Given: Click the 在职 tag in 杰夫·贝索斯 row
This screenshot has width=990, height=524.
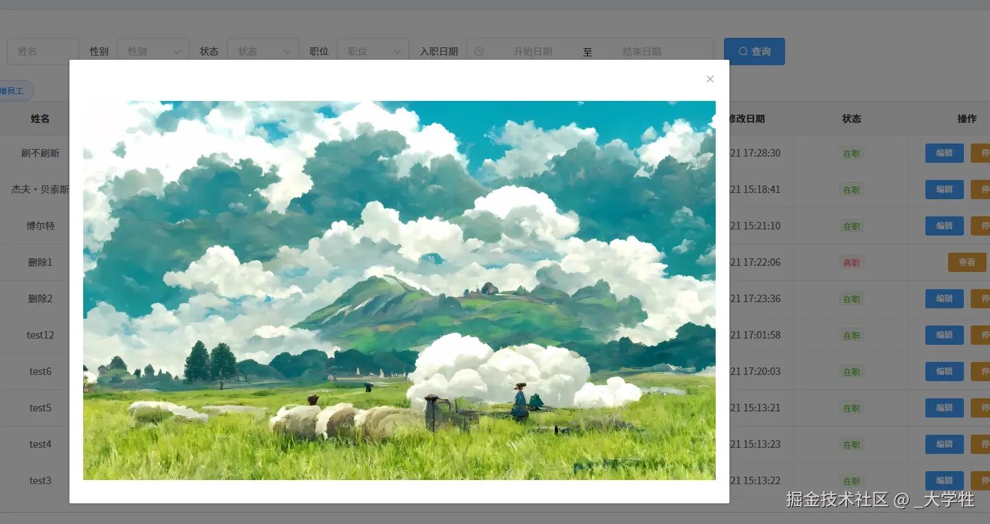Looking at the screenshot, I should pyautogui.click(x=852, y=190).
